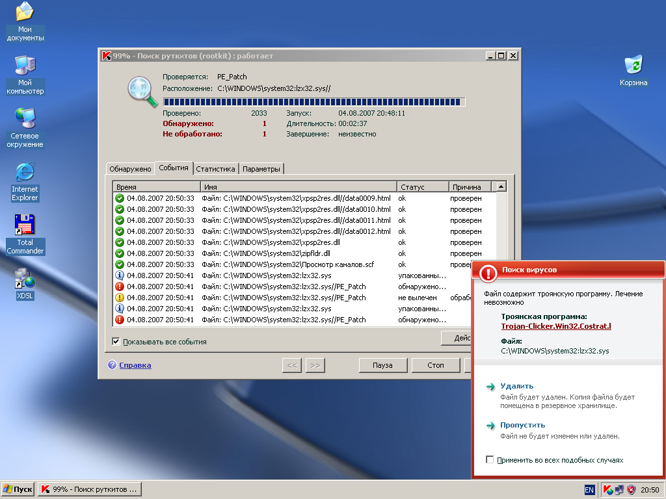
Task: Close the Kaspersky scan window
Action: [513, 56]
